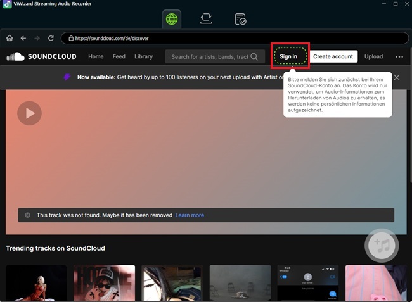The image size is (412, 302).
Task: Click the Now available banner text
Action: click(x=180, y=77)
